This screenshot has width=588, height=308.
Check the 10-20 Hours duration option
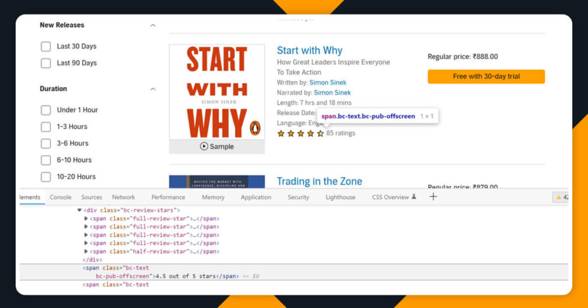(x=46, y=177)
